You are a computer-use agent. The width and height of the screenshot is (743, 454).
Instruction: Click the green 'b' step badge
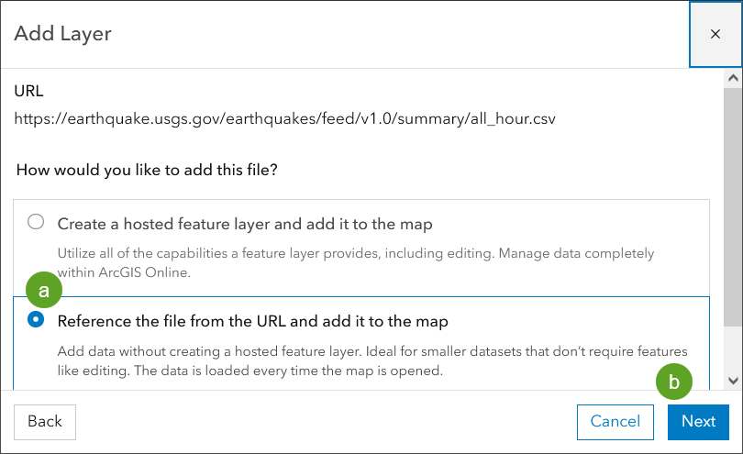[x=674, y=384]
